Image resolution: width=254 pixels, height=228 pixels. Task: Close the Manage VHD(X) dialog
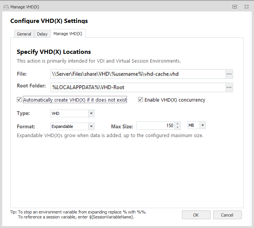246,6
